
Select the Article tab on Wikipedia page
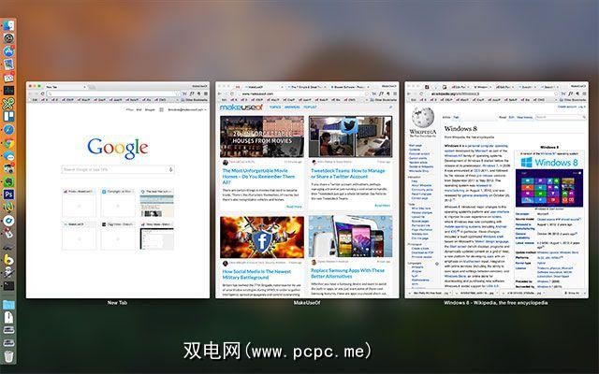pos(446,118)
